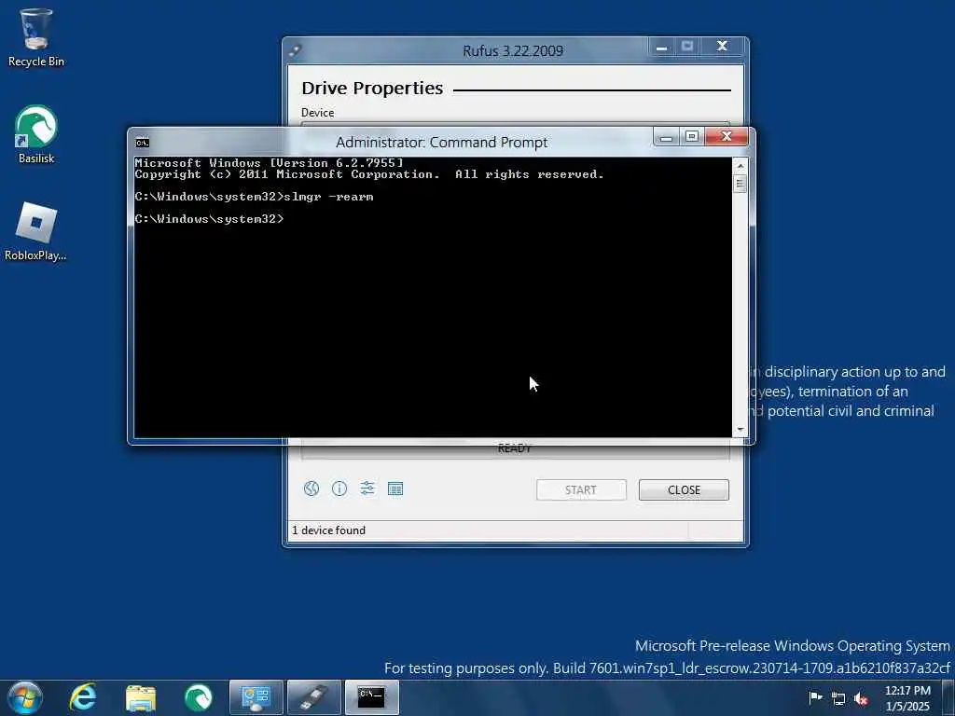The image size is (955, 716).
Task: Close the Command Prompt window
Action: pyautogui.click(x=726, y=137)
